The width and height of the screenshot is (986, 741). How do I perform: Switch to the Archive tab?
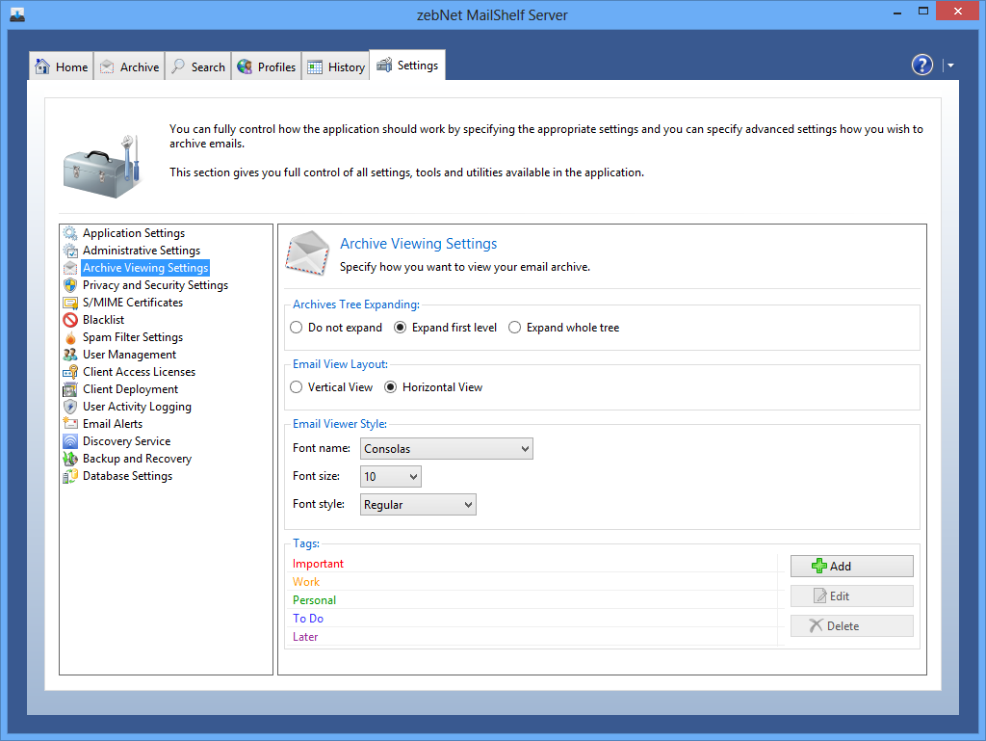pos(129,66)
